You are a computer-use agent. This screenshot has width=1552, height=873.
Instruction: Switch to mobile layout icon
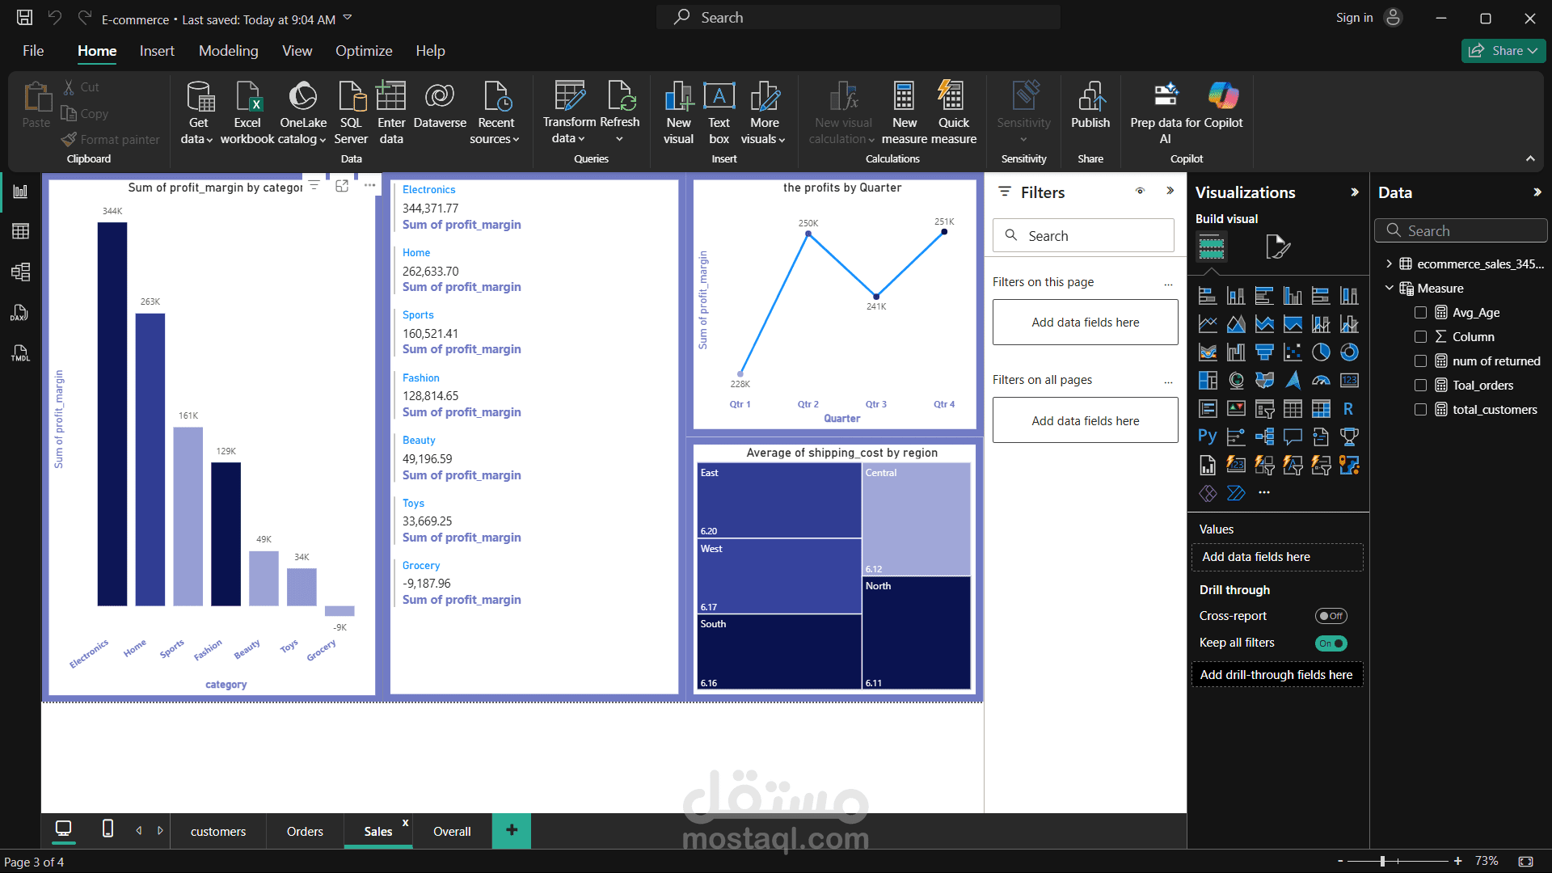(x=108, y=829)
